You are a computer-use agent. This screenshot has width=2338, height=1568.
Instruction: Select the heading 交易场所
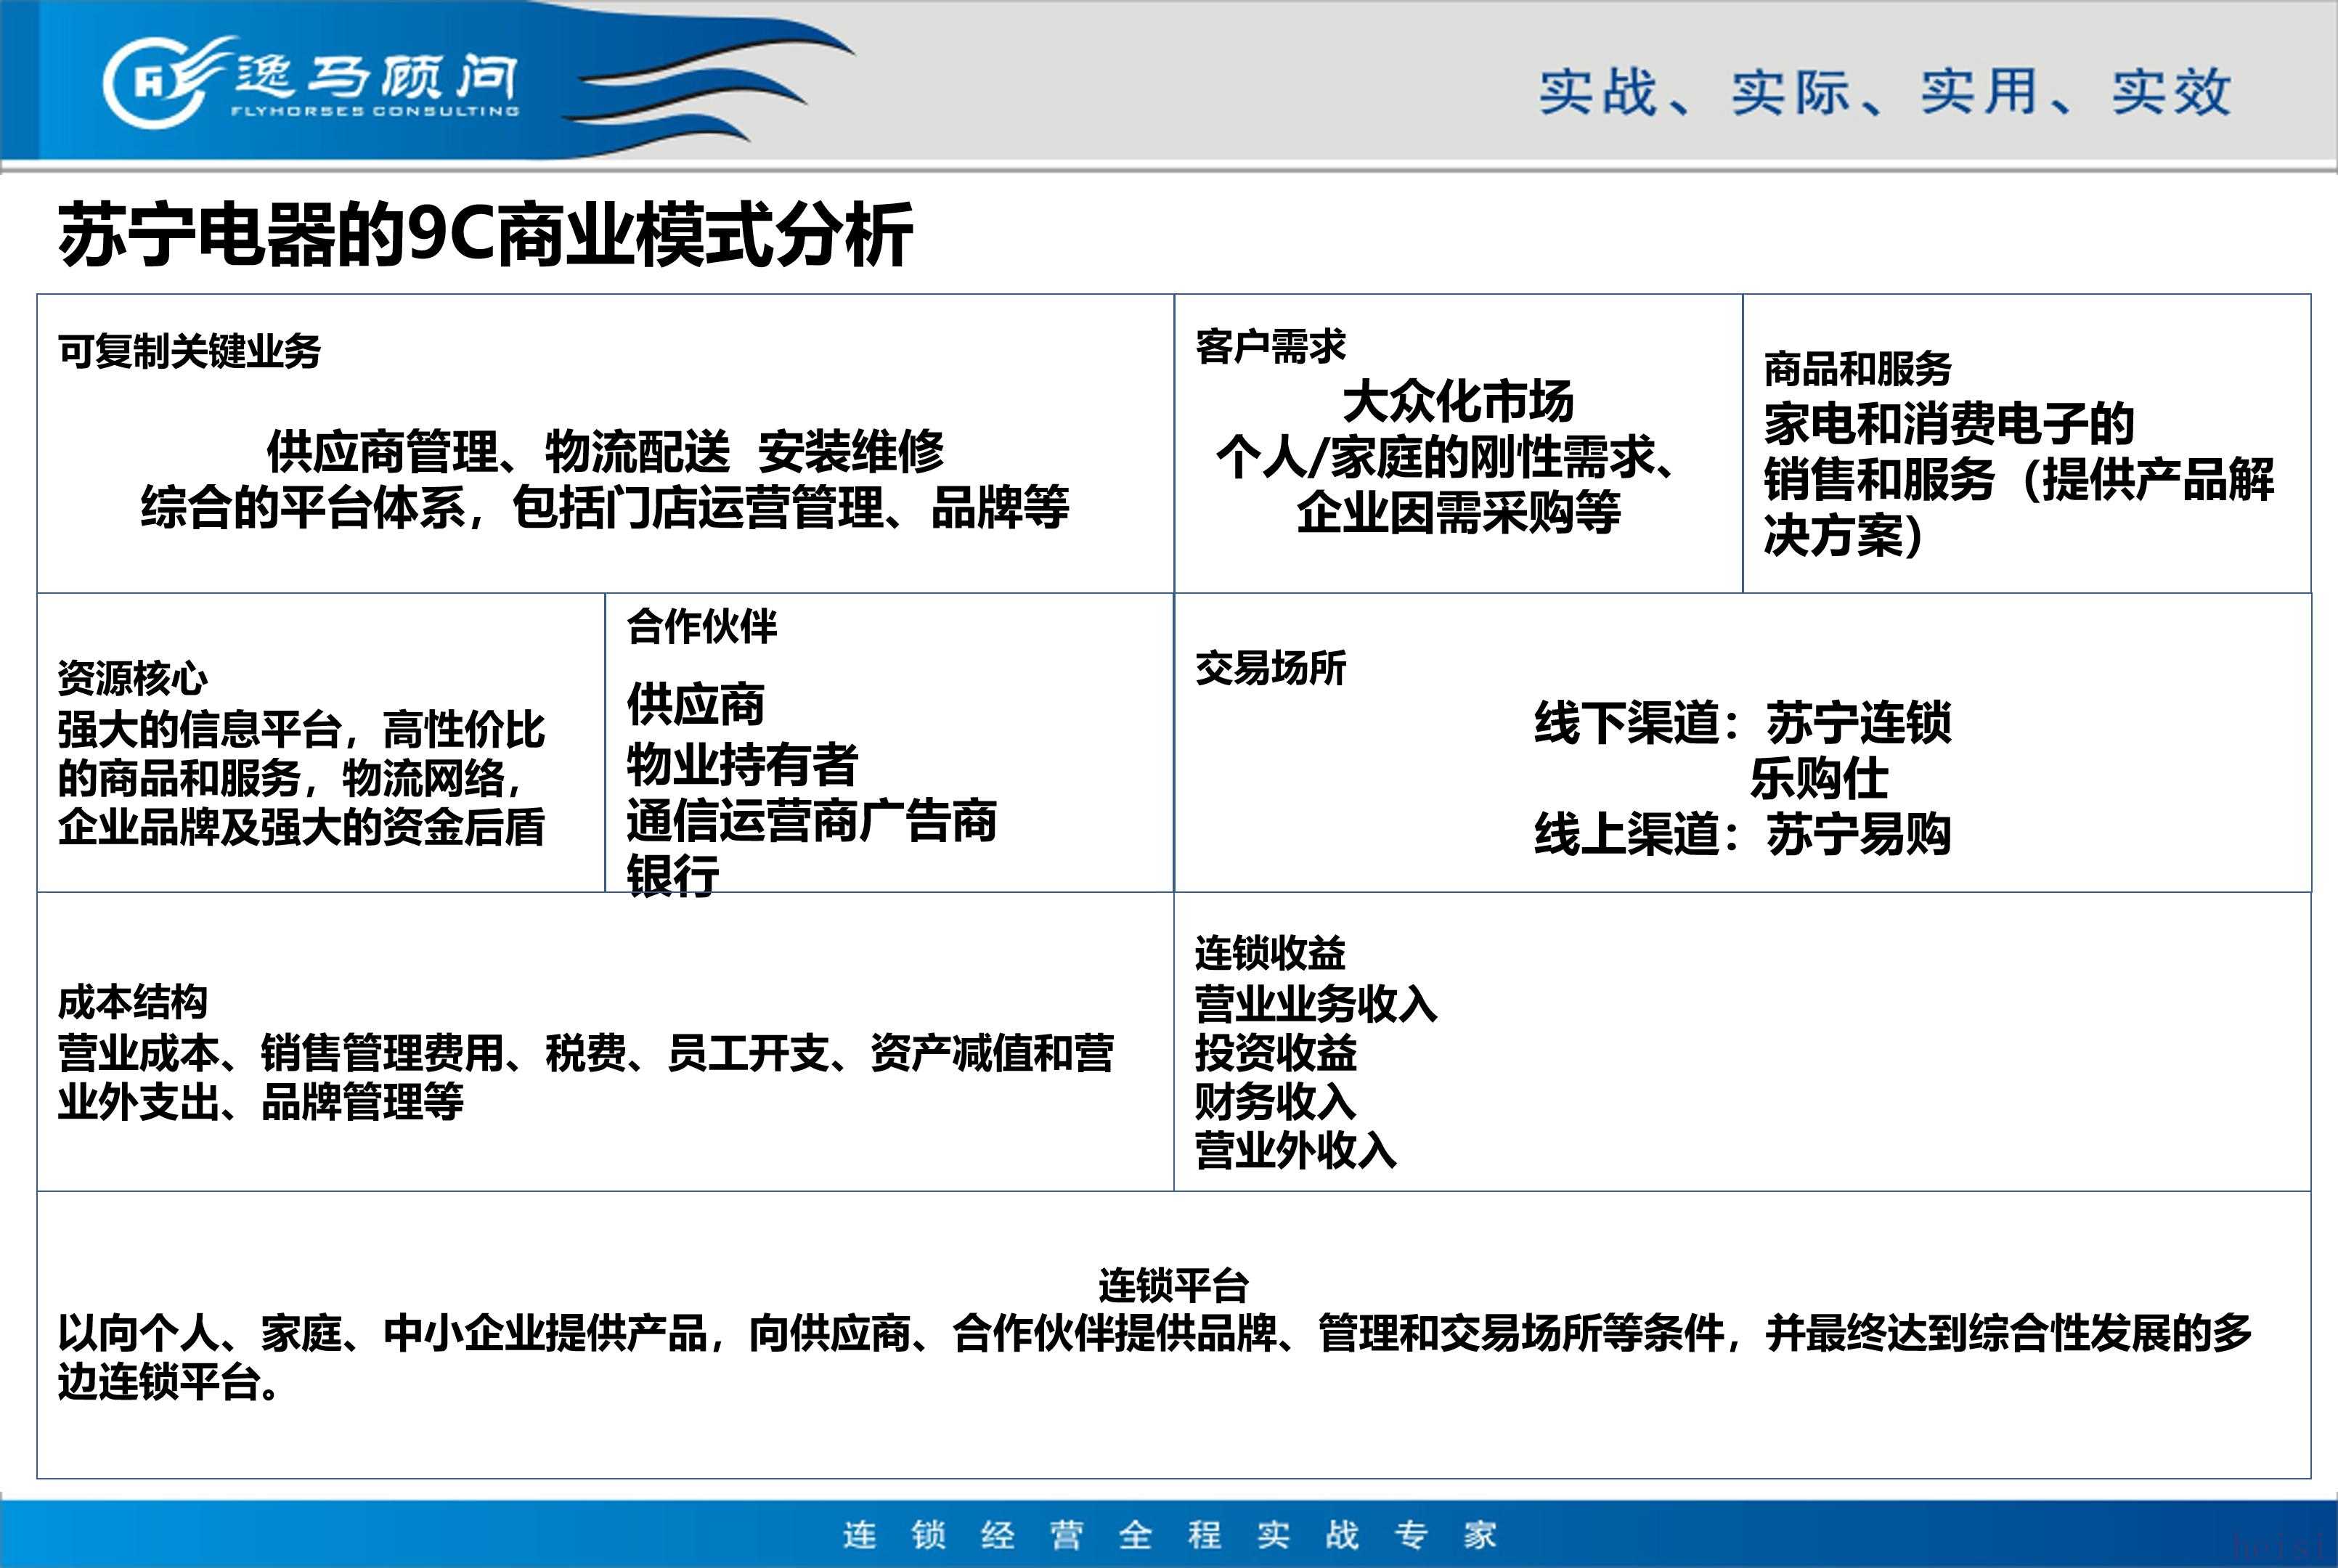(x=1270, y=668)
